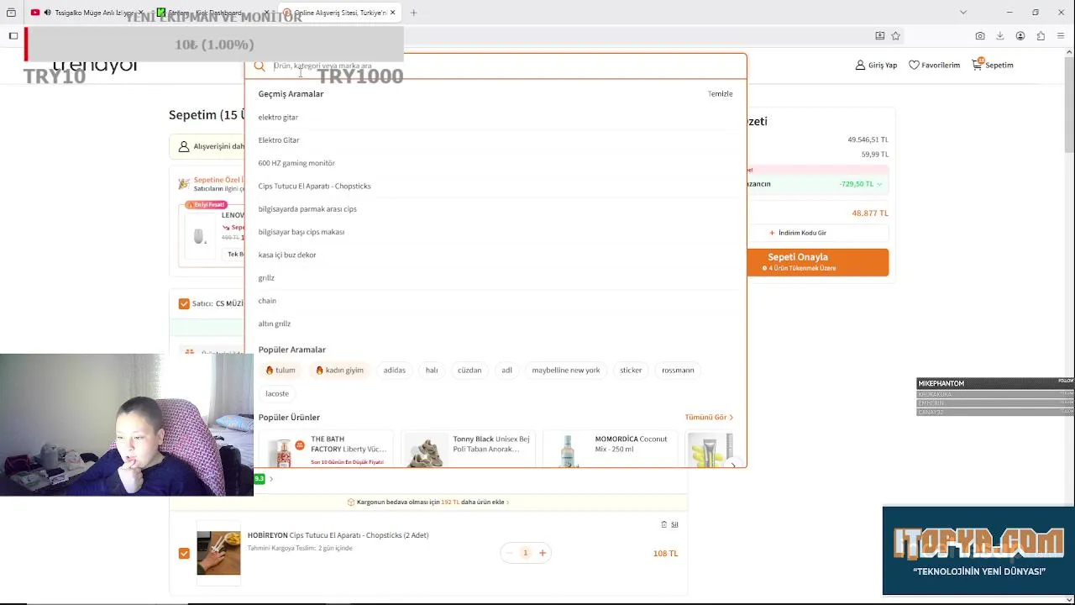Expand Kargonun bedava olması için banner

pos(428,502)
